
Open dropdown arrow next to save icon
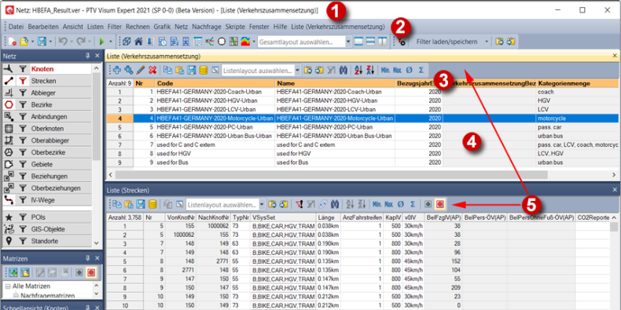pyautogui.click(x=50, y=42)
